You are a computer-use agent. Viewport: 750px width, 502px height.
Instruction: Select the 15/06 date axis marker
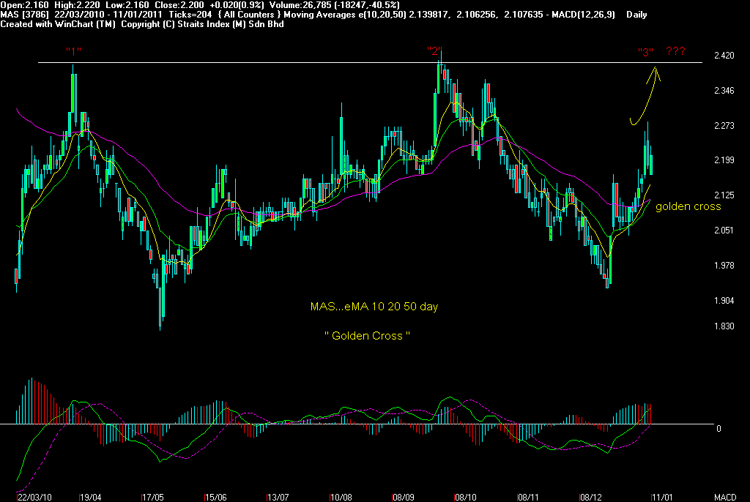pos(216,497)
